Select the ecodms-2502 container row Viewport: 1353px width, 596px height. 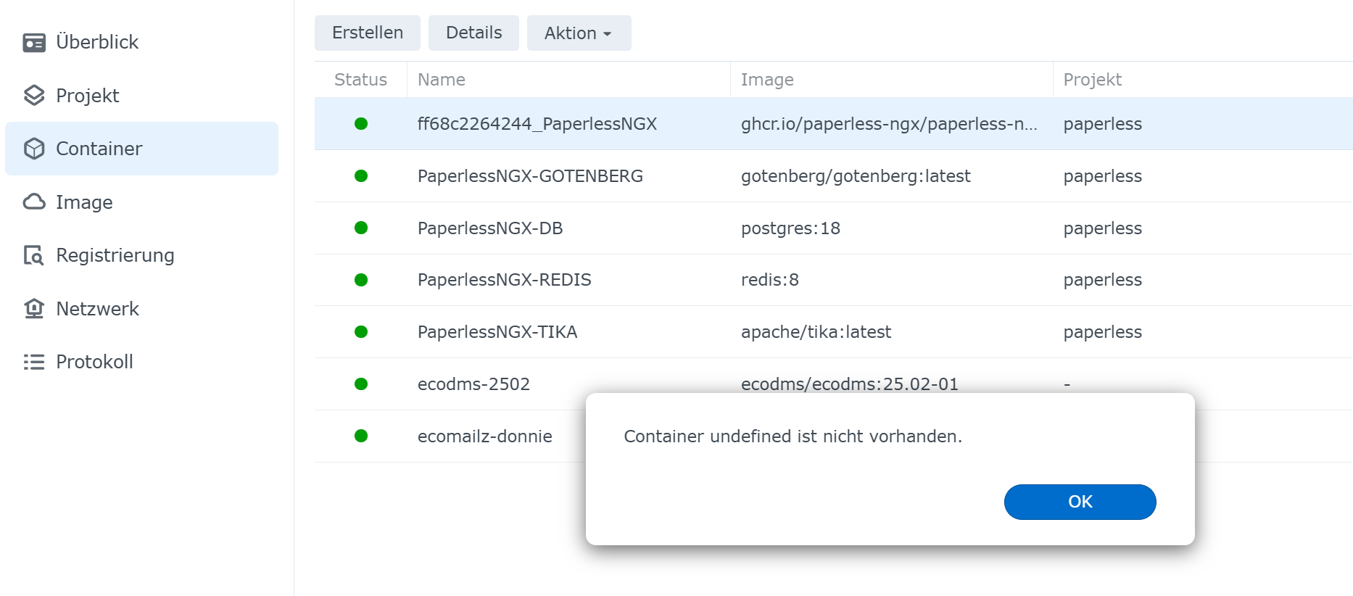(473, 384)
